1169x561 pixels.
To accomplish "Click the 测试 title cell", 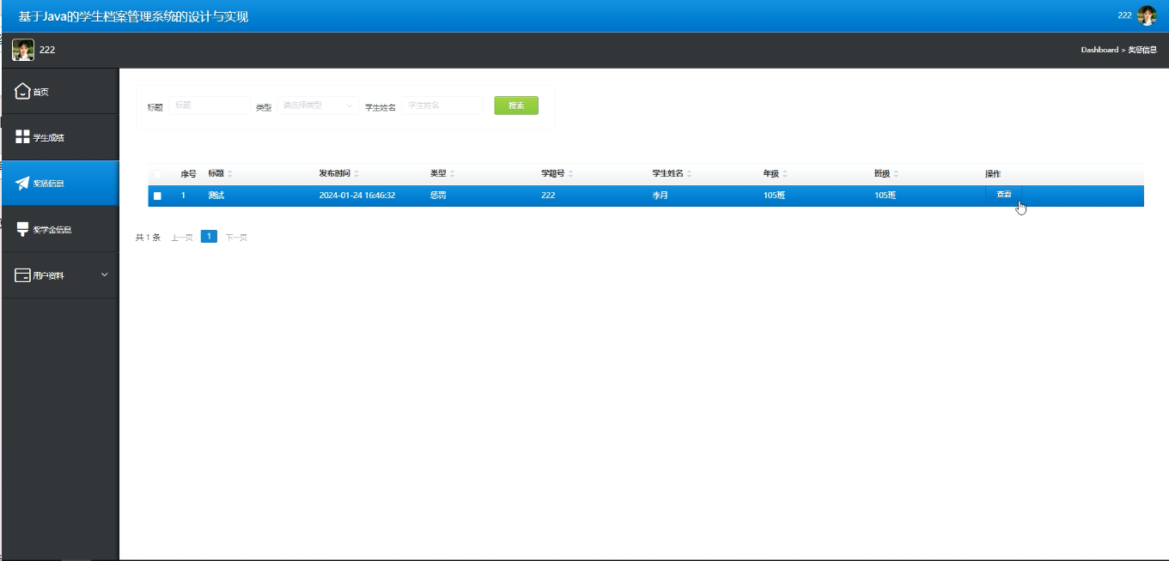I will tap(216, 196).
